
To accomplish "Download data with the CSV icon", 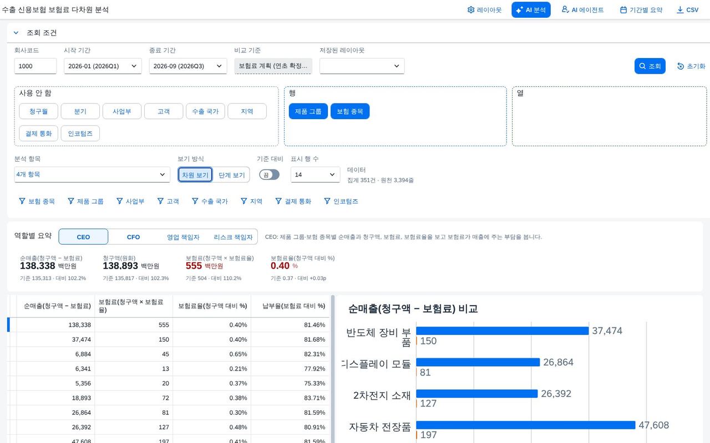I will click(x=680, y=10).
